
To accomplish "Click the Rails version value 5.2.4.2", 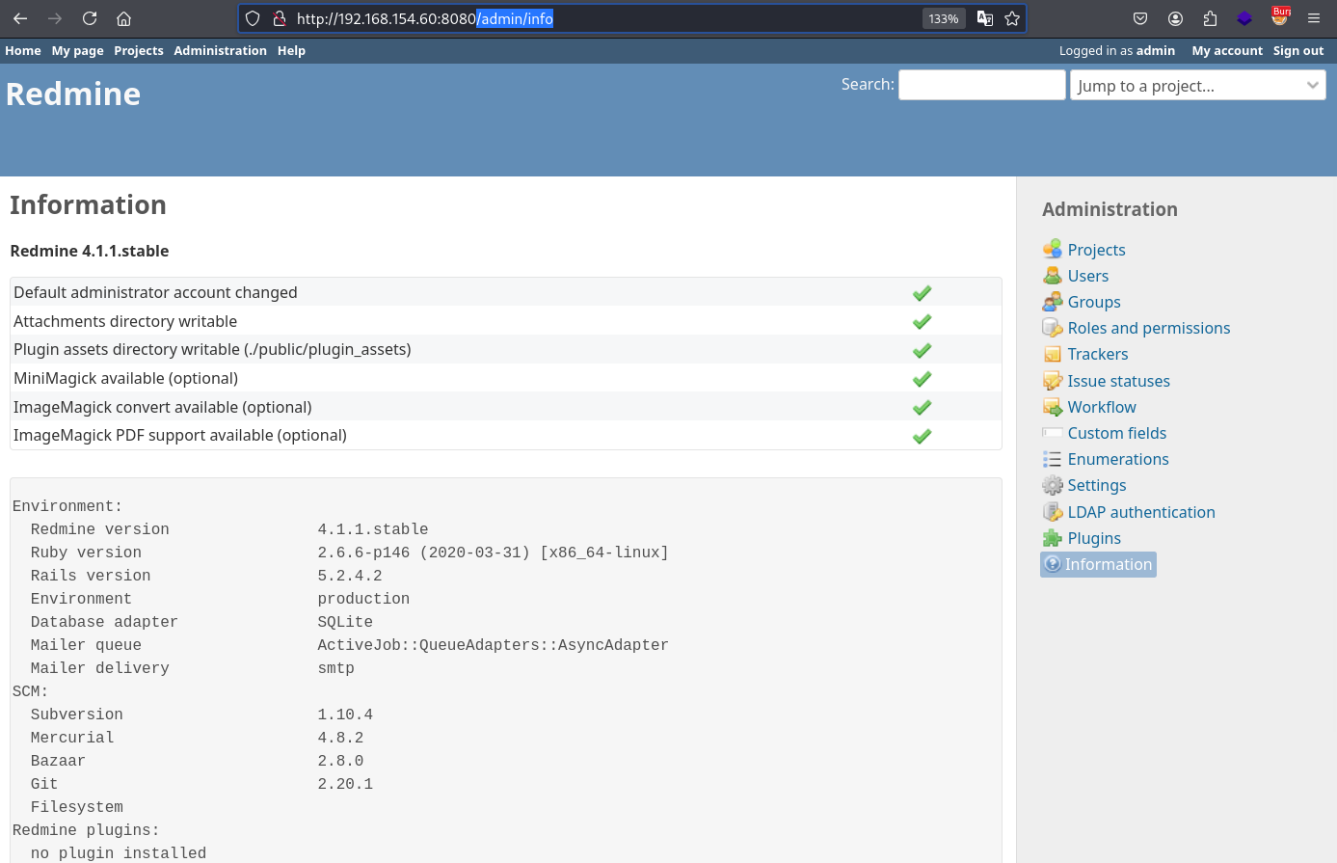I will point(350,576).
